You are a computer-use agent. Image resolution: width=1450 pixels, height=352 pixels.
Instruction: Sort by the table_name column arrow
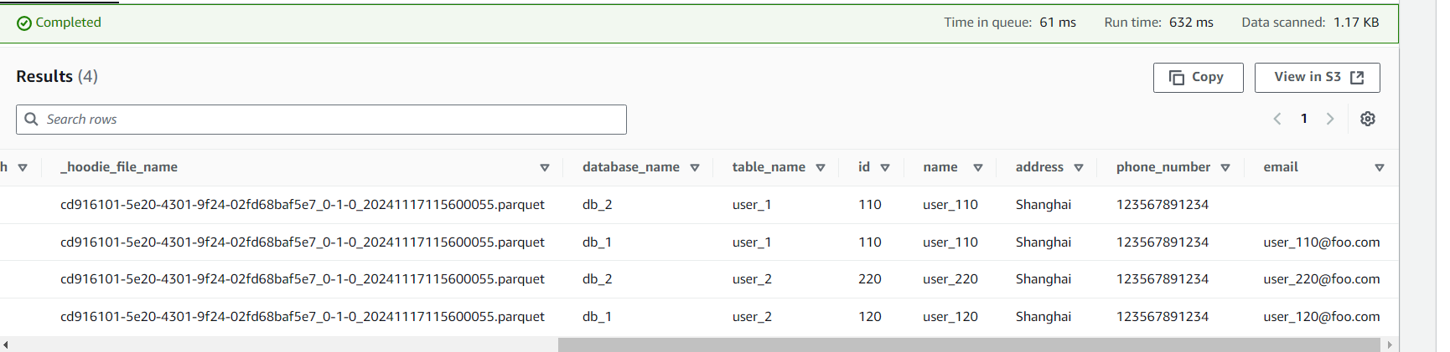tap(821, 167)
